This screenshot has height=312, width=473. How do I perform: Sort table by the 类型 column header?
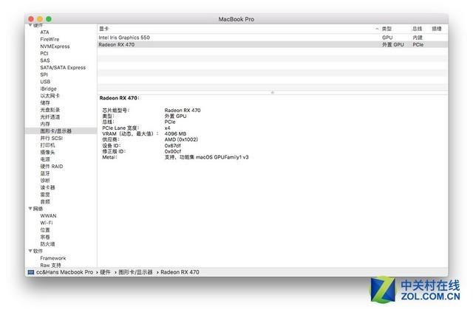387,29
